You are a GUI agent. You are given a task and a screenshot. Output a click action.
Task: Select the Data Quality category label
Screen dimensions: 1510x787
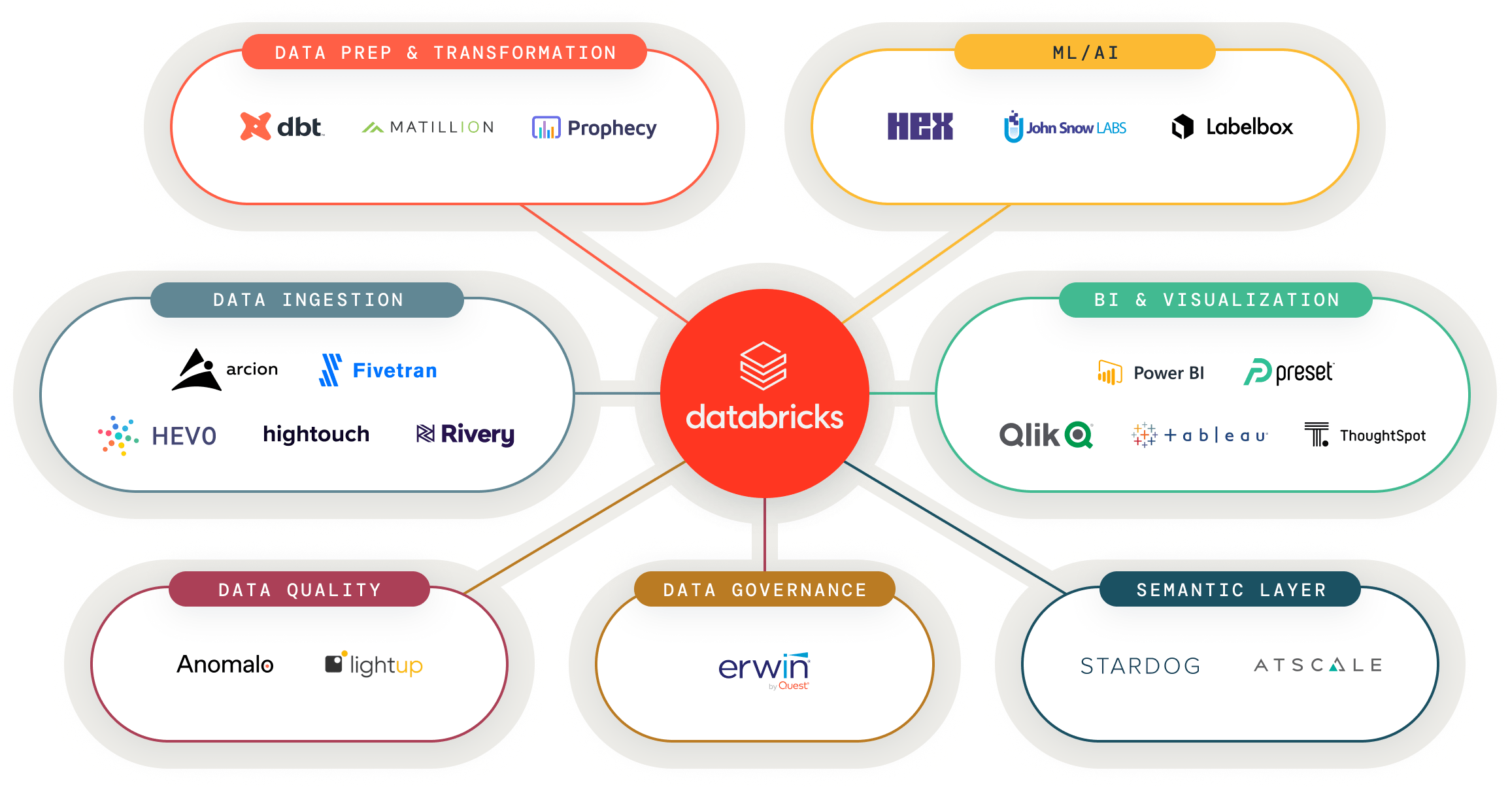[299, 590]
